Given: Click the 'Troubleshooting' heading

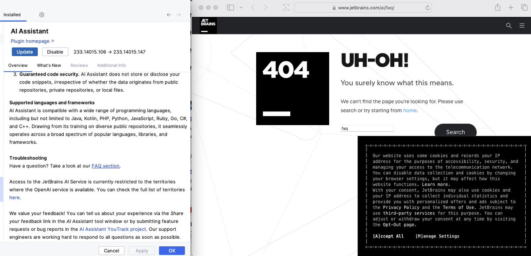Looking at the screenshot, I should click(28, 158).
